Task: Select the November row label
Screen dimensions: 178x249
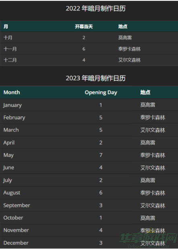Action: pos(16,230)
